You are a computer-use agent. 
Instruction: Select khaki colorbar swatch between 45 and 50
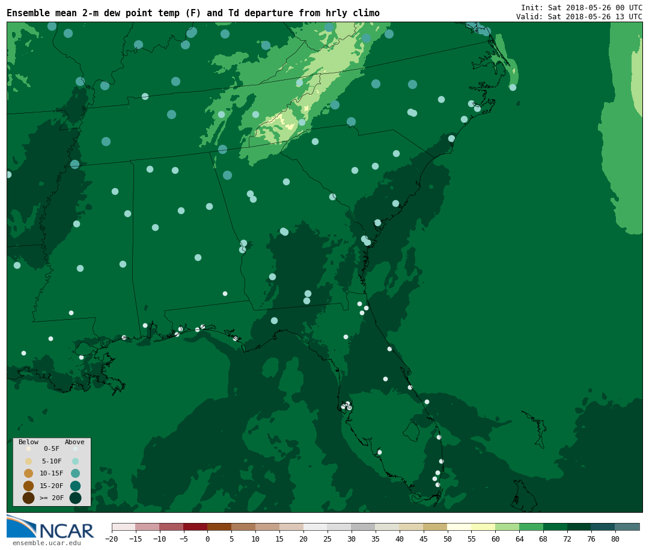click(x=436, y=527)
